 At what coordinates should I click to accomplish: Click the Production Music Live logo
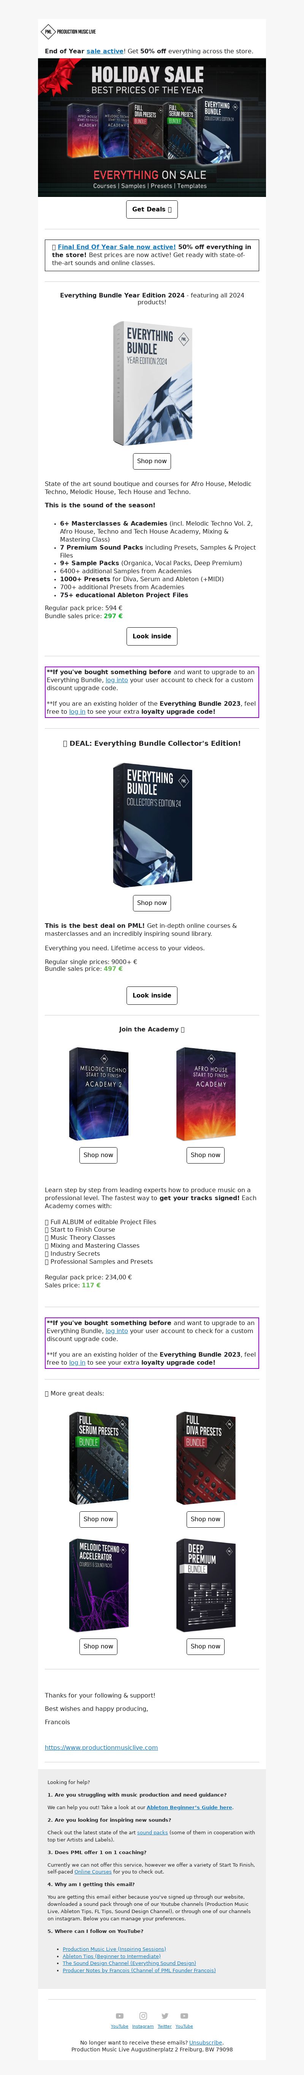click(x=69, y=31)
